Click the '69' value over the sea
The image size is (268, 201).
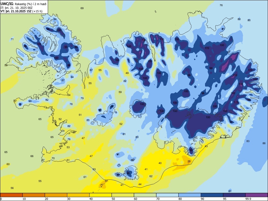[82, 8]
